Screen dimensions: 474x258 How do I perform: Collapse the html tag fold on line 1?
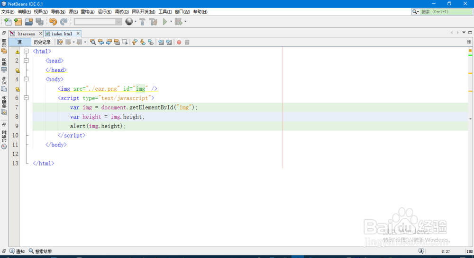pyautogui.click(x=26, y=51)
